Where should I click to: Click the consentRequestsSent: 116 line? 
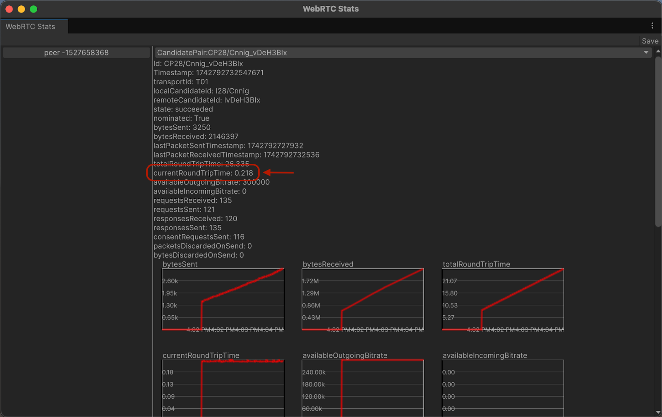point(199,237)
